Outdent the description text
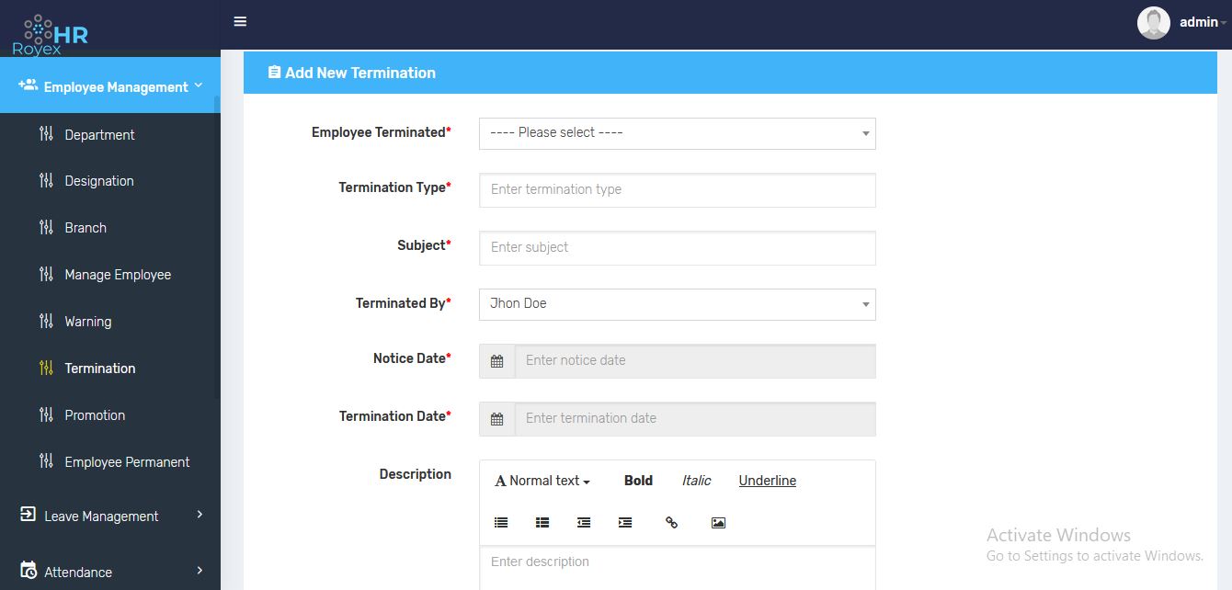 pyautogui.click(x=584, y=522)
